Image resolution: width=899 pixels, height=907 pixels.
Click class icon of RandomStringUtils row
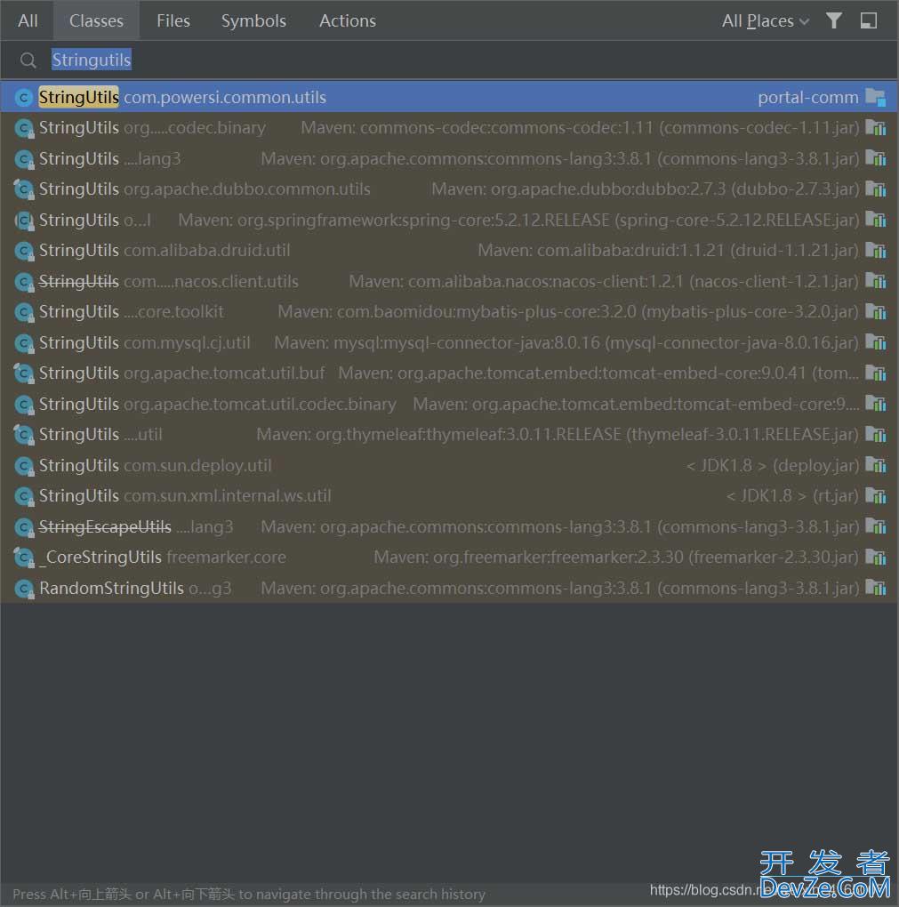tap(24, 589)
